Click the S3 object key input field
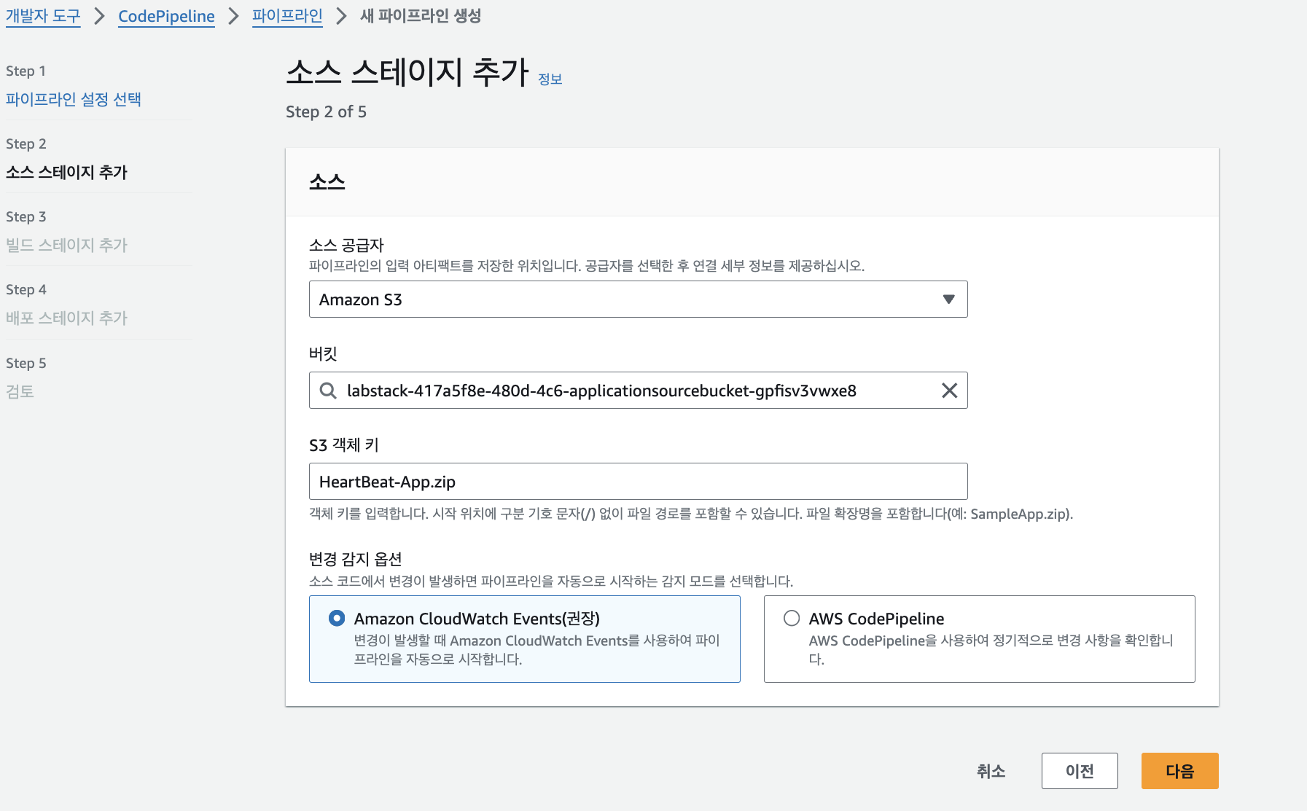This screenshot has width=1307, height=811. pyautogui.click(x=638, y=482)
